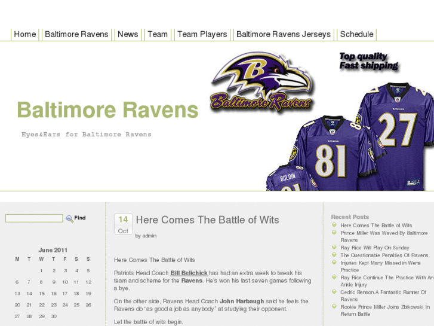Click bullet icon beside Cedric Benson post

coord(334,292)
